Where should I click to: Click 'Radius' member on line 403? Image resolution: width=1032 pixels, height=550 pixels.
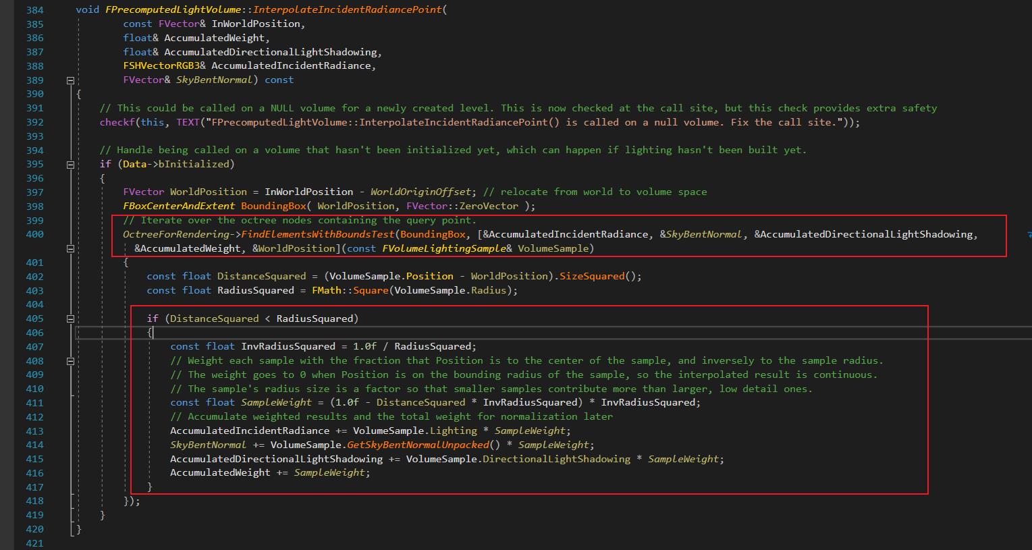[x=489, y=290]
